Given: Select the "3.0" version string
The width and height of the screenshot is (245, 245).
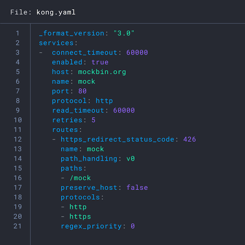Looking at the screenshot, I should pyautogui.click(x=124, y=33).
